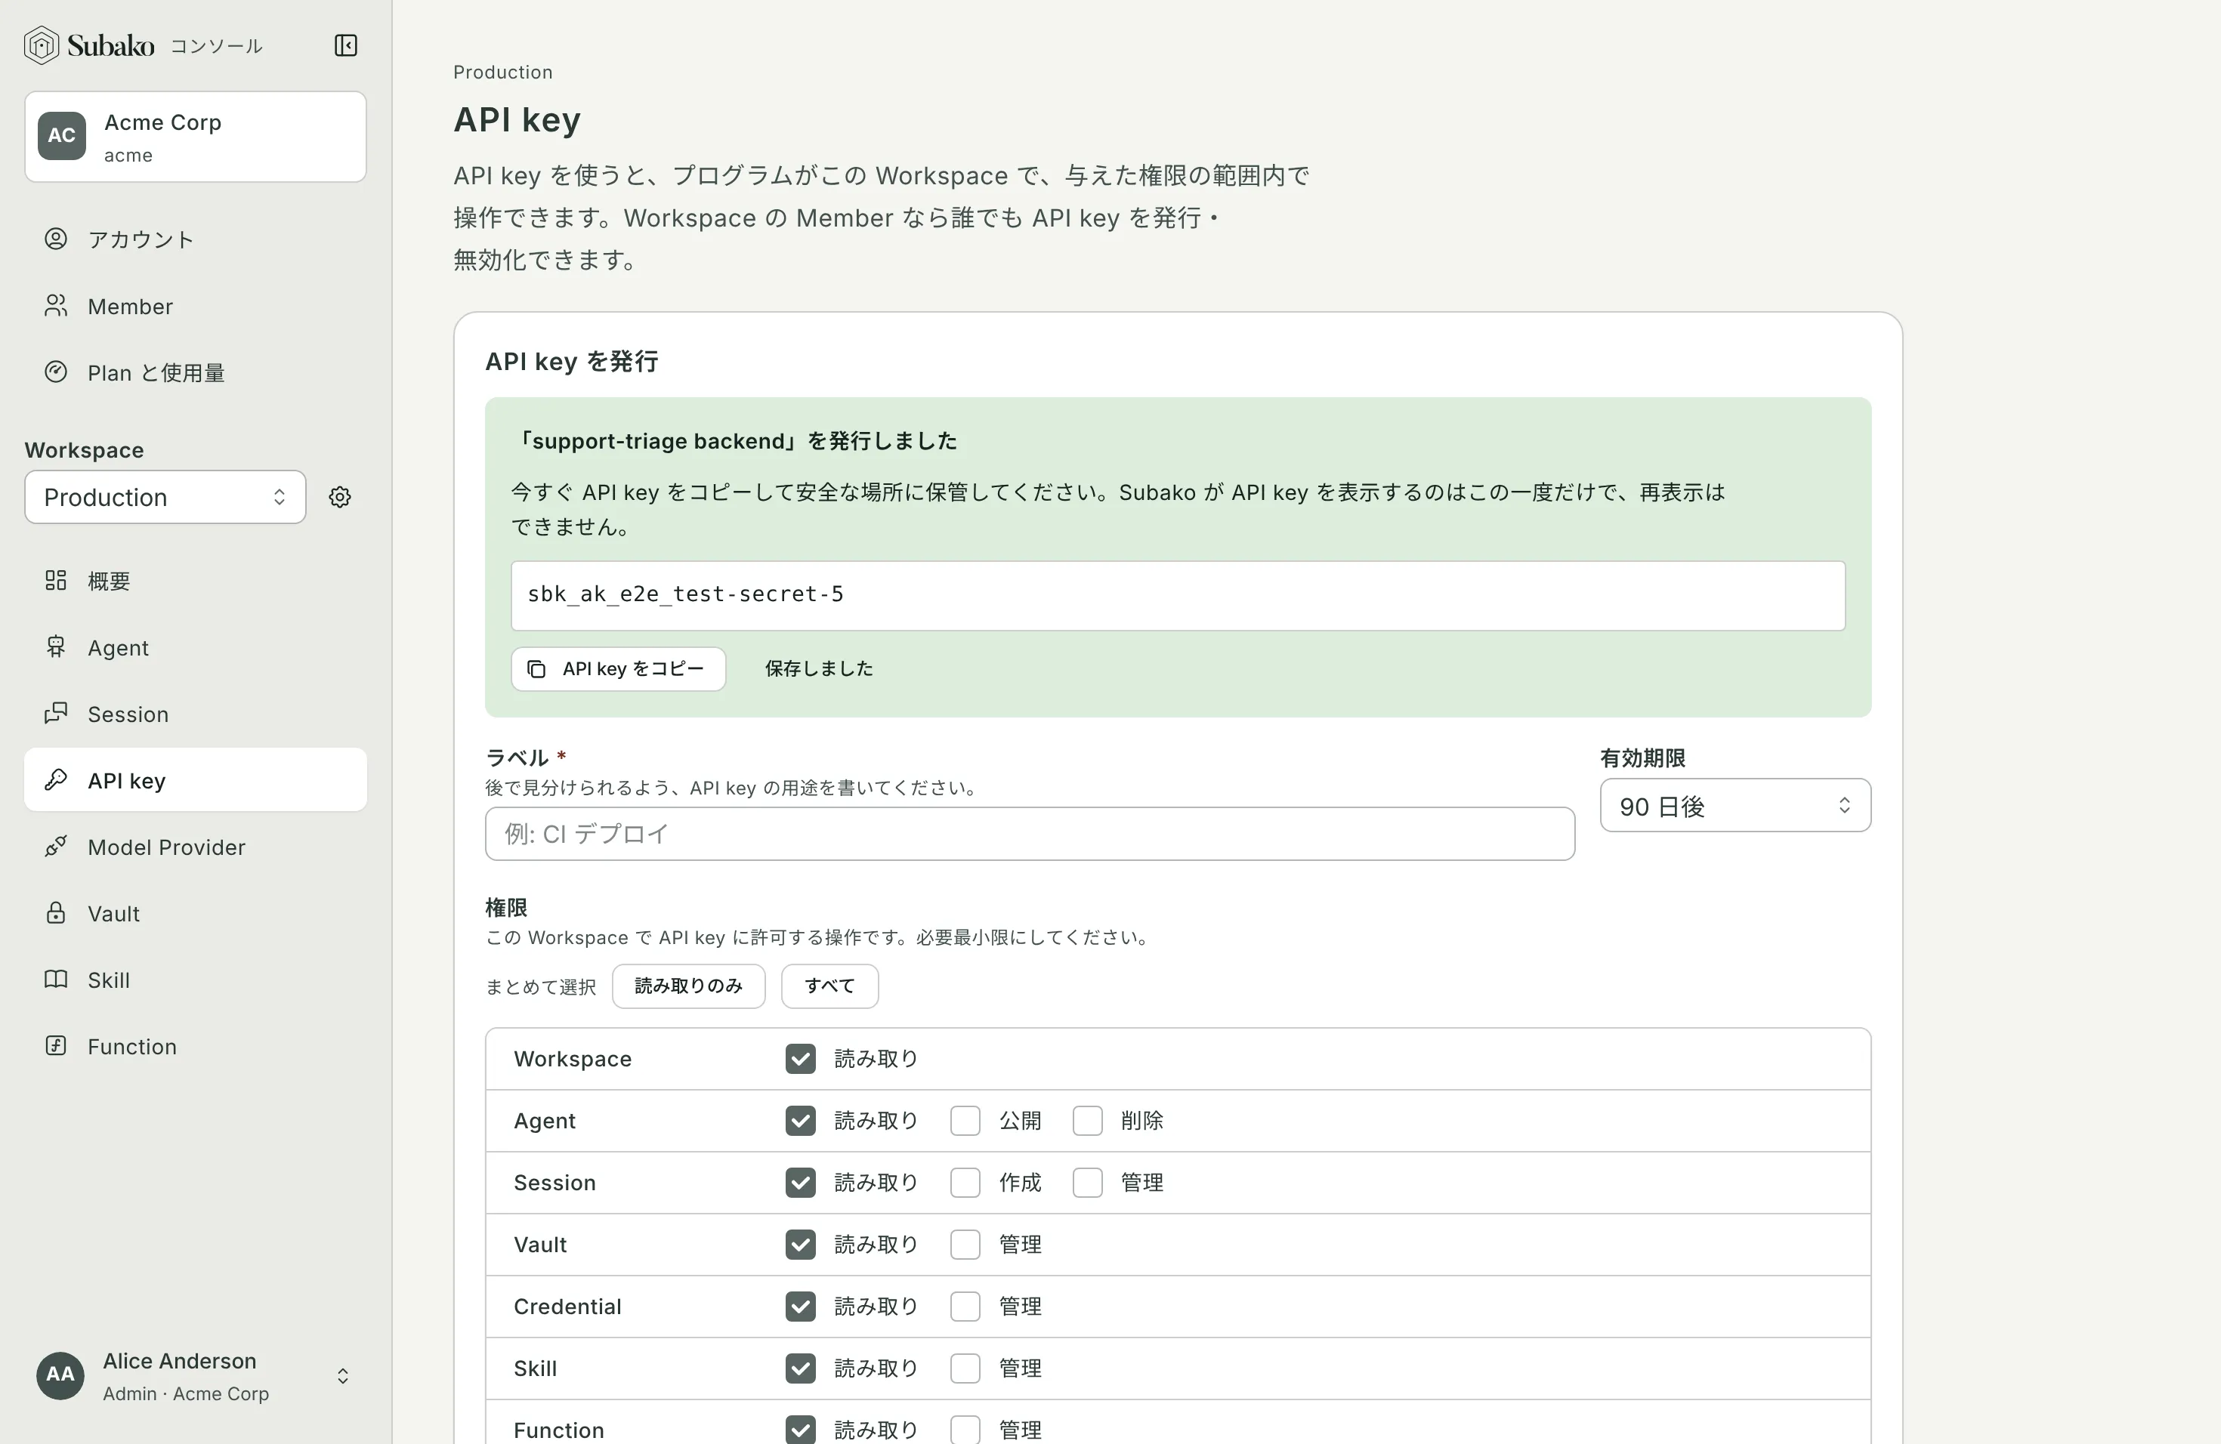Click the API key key icon
2221x1444 pixels.
[56, 780]
